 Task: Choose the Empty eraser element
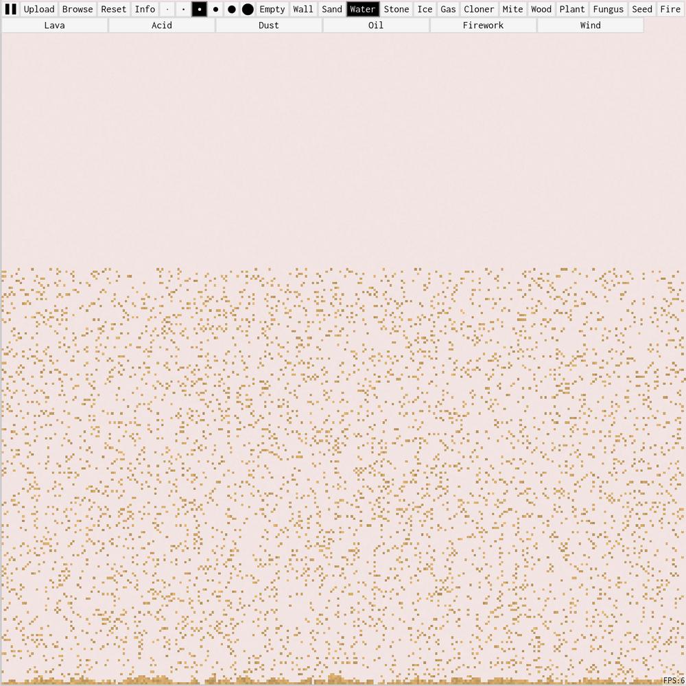272,9
